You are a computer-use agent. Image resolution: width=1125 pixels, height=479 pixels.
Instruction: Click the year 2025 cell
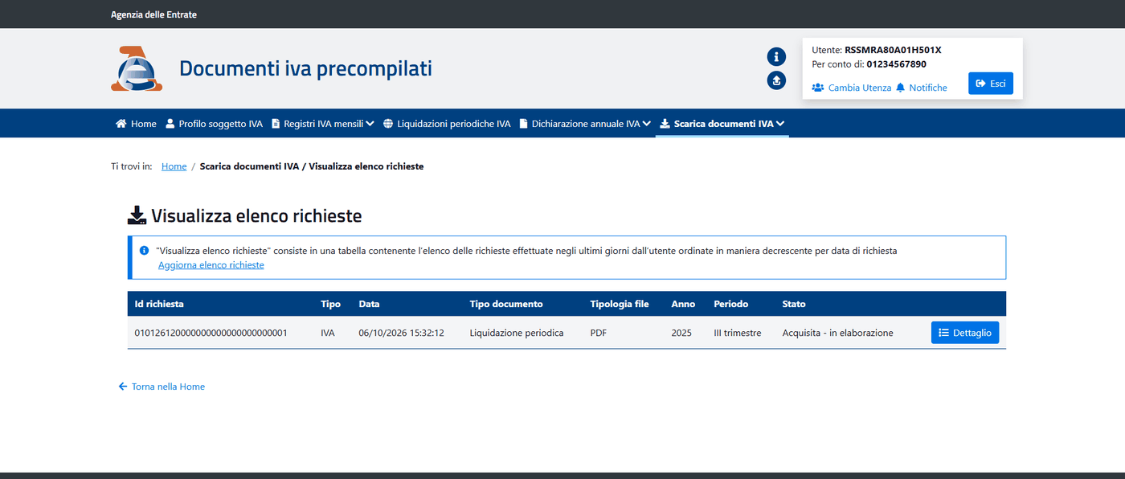click(681, 333)
